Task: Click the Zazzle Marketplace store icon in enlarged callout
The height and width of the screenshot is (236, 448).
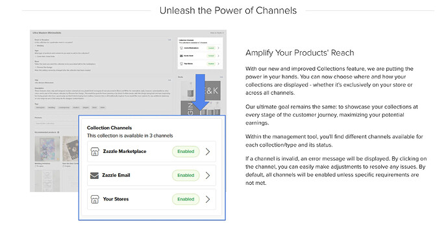Action: (x=95, y=152)
